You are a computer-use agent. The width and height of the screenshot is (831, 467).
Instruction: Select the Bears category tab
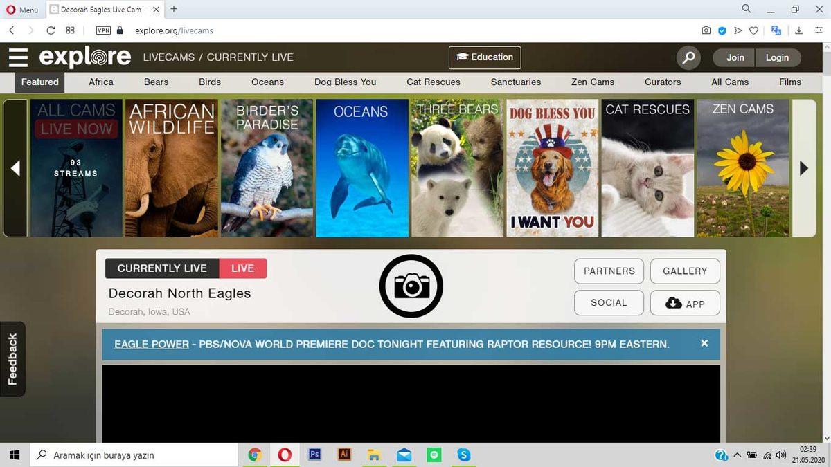coord(156,82)
